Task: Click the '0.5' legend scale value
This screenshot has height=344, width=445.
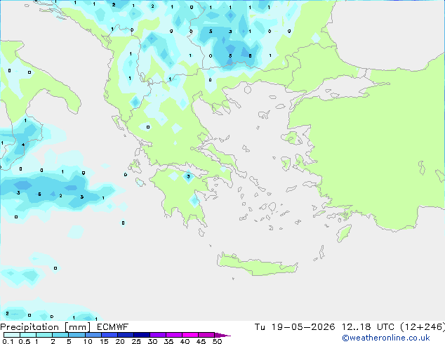Action: pos(25,341)
